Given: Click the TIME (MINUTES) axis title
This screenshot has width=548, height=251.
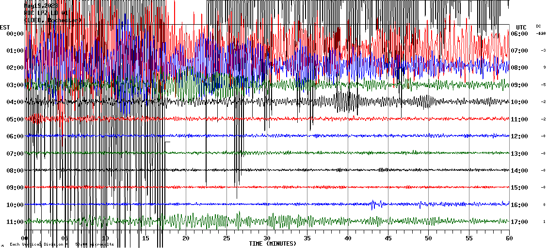Looking at the screenshot, I should point(273,244).
